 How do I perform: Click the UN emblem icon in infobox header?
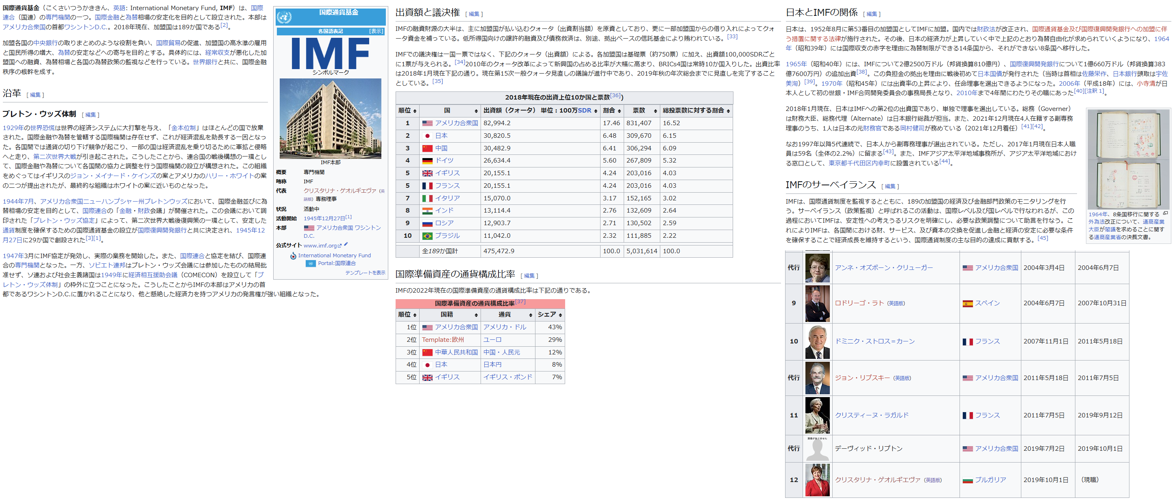coord(284,17)
